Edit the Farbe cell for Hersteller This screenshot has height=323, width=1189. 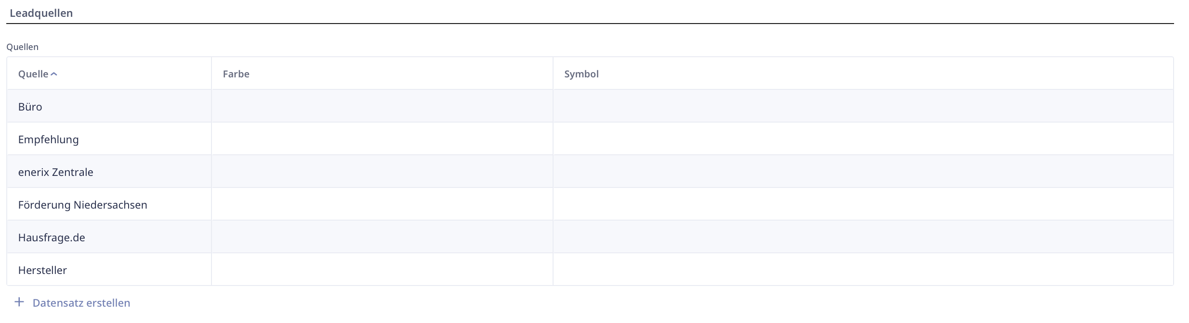click(x=382, y=270)
